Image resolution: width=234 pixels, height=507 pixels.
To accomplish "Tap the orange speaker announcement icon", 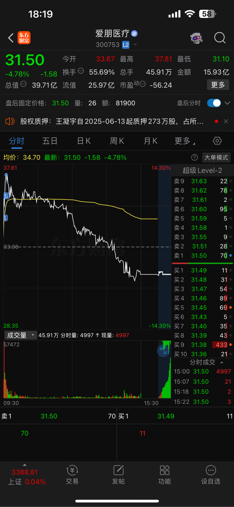I will coord(10,121).
